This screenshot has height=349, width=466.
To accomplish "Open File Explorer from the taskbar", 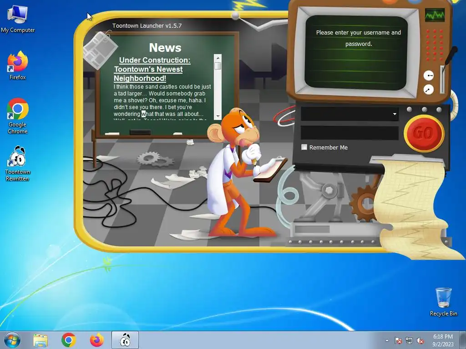I will 41,340.
